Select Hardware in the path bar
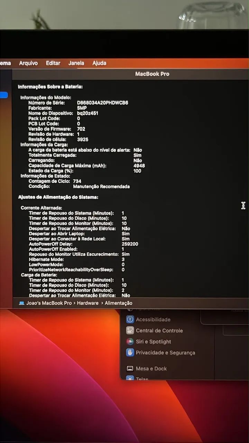This screenshot has width=249, height=443. click(x=88, y=303)
